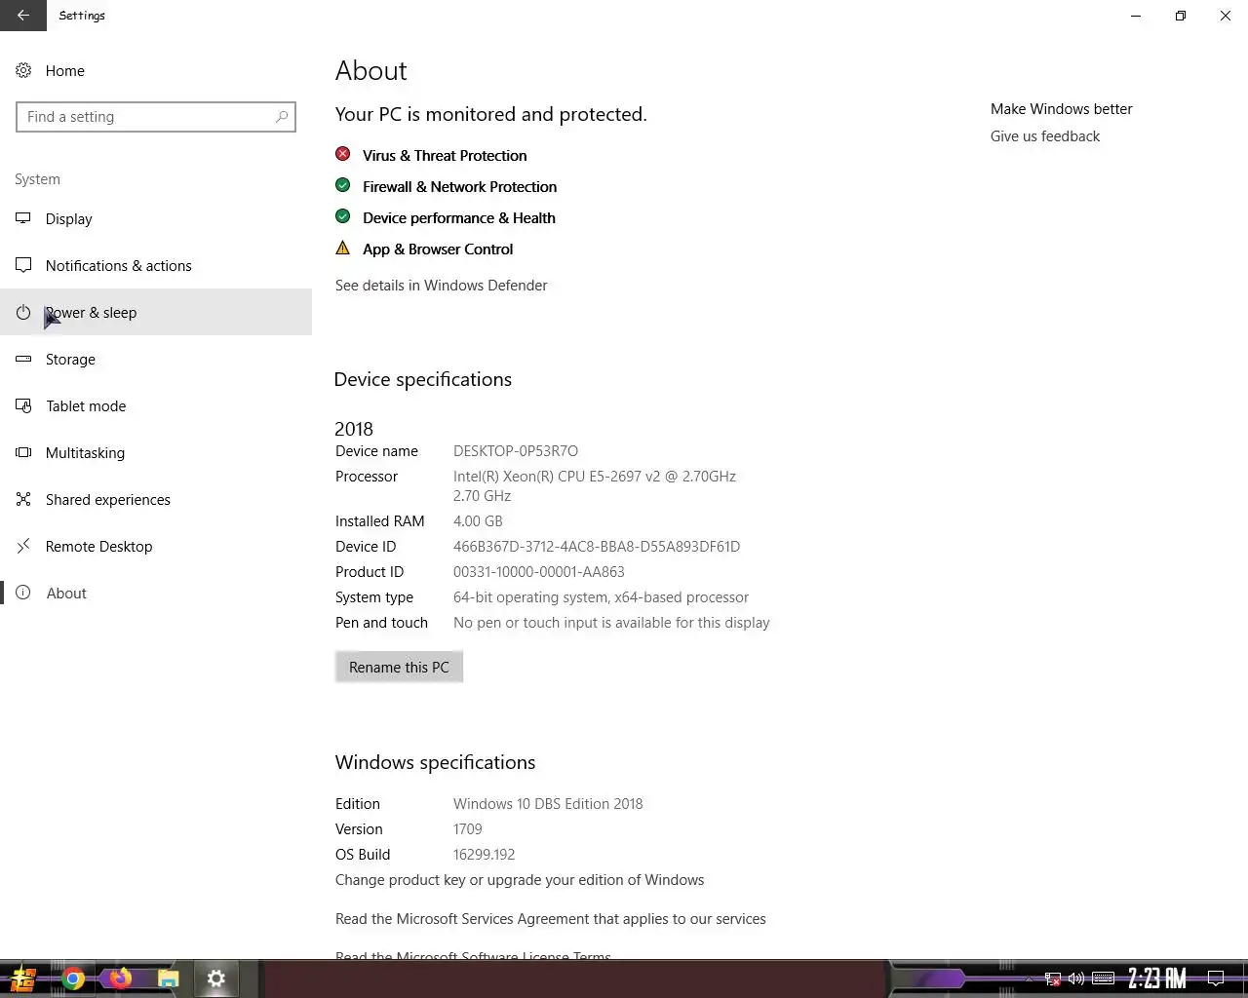Launch Firefox from taskbar
This screenshot has height=998, width=1248.
120,979
